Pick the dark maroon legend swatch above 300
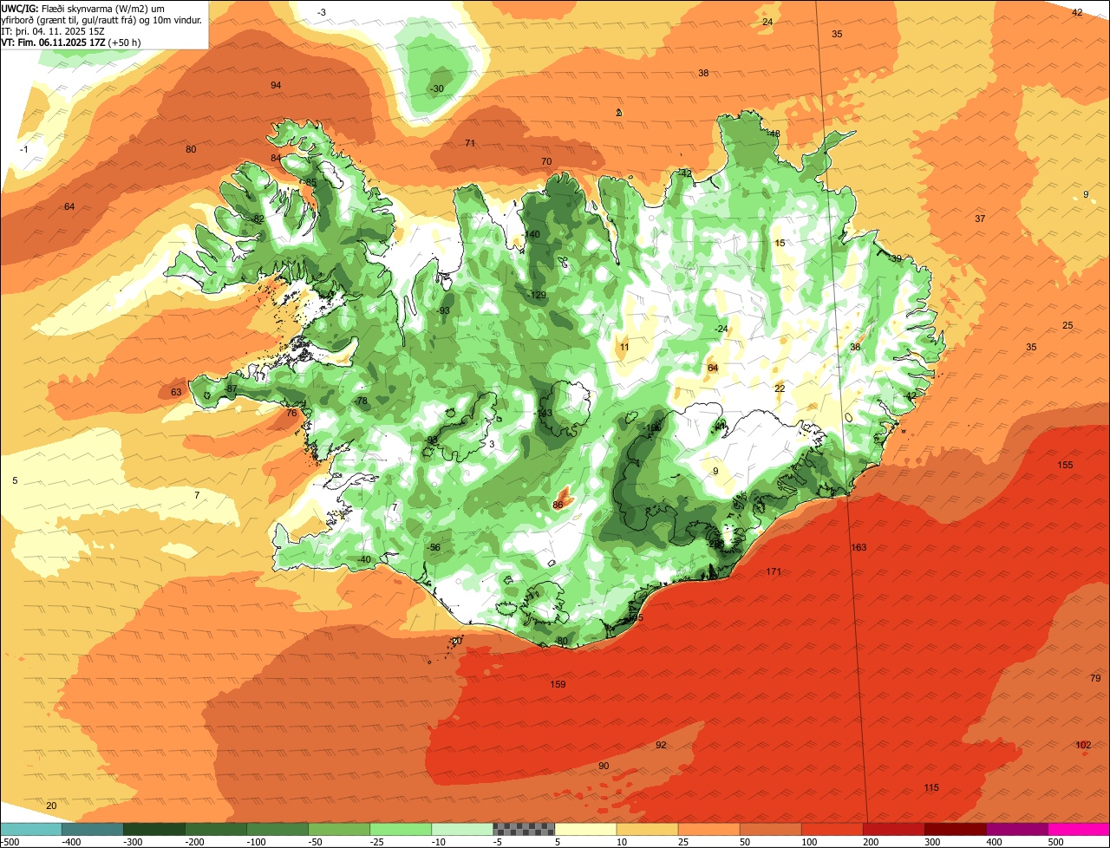This screenshot has width=1110, height=848. click(x=955, y=830)
